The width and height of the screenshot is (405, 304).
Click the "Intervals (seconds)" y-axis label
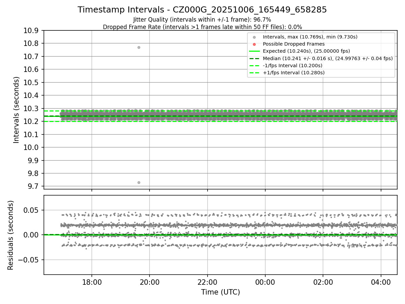(17, 110)
